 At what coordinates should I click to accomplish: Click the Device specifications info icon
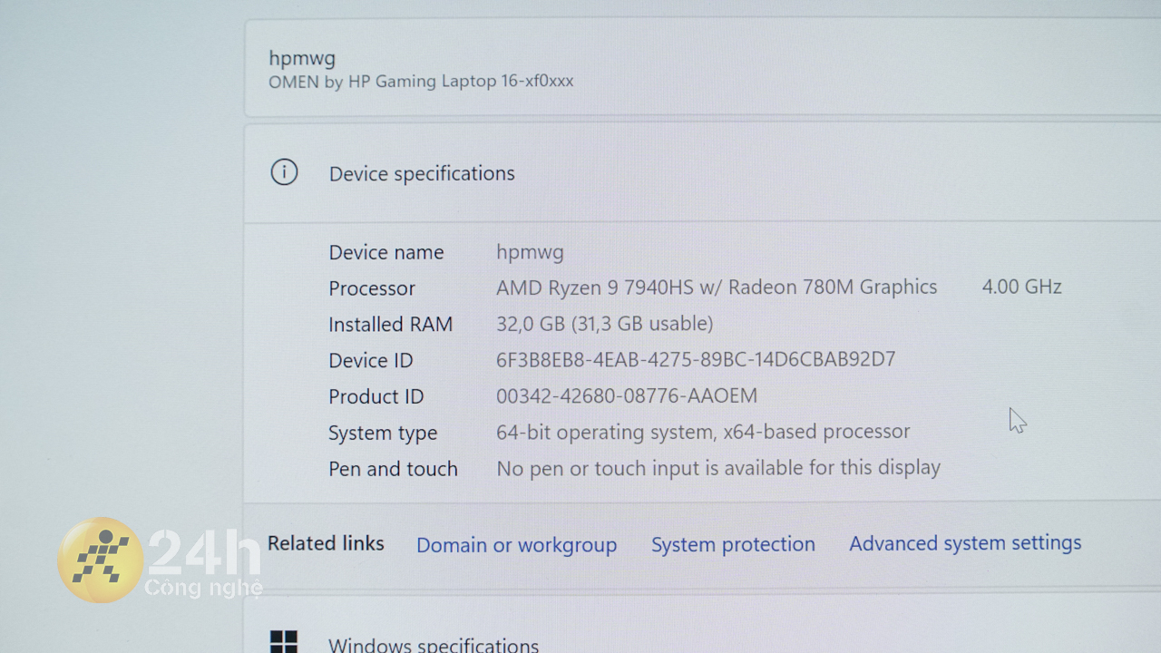[284, 172]
